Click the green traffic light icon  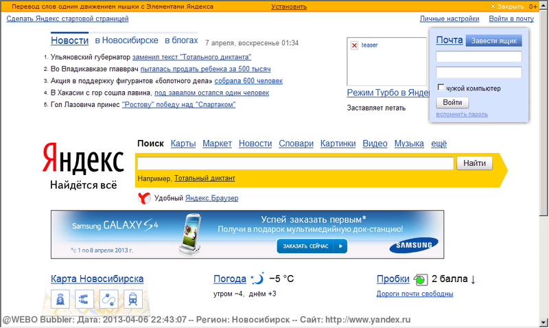point(421,279)
